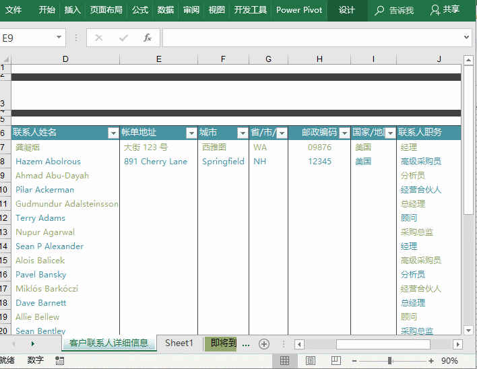Click the macro recording icon in status bar
Viewport: 477px width, 369px height.
[x=60, y=361]
